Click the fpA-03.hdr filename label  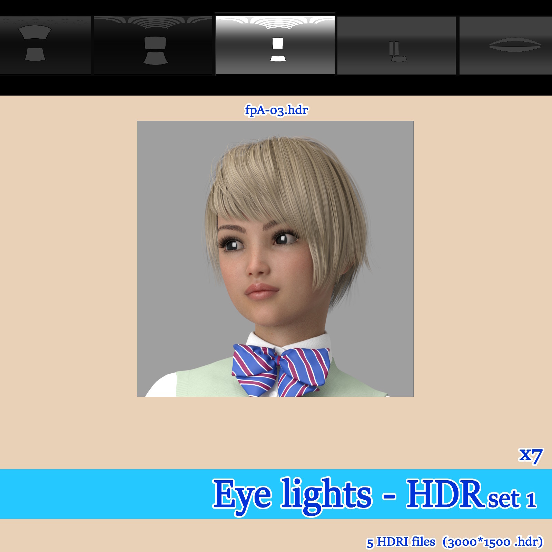(x=276, y=110)
